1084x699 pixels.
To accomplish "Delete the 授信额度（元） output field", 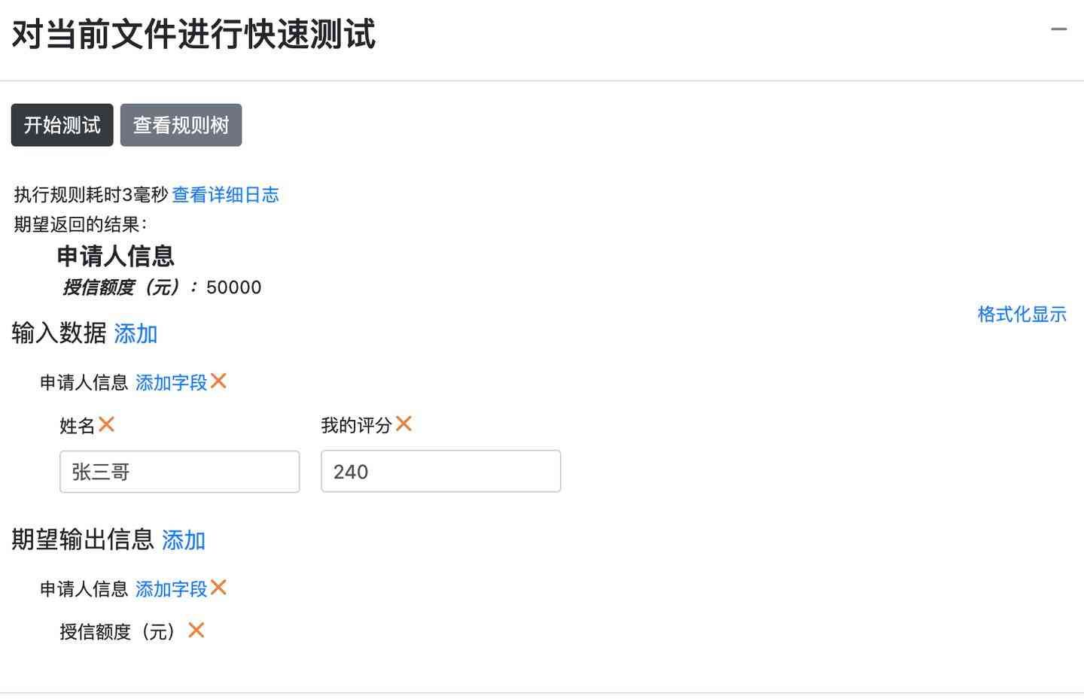I will click(196, 630).
